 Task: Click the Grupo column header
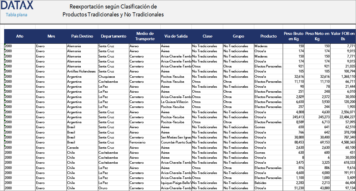pos(238,36)
